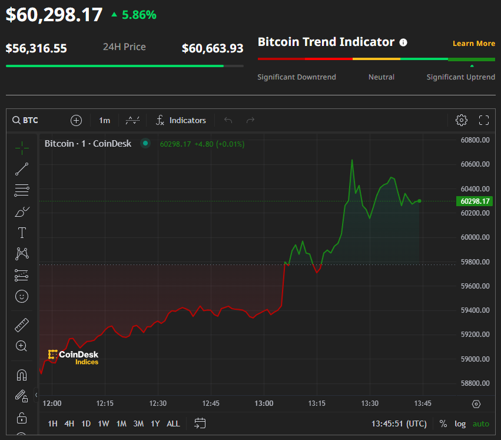
Task: Select the 4H time range
Action: tap(69, 424)
